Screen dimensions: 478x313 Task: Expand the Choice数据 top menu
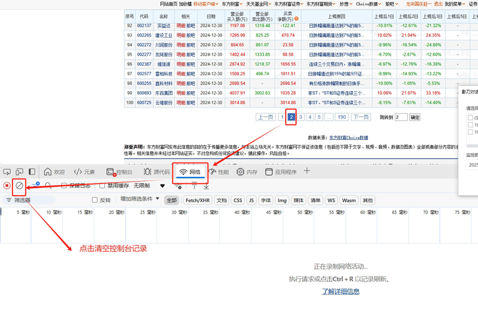(x=368, y=4)
